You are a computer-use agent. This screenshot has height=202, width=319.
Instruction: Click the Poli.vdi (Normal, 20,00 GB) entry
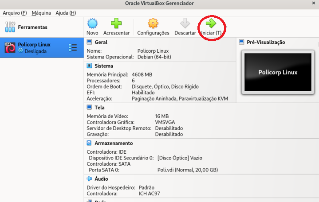click(x=188, y=170)
